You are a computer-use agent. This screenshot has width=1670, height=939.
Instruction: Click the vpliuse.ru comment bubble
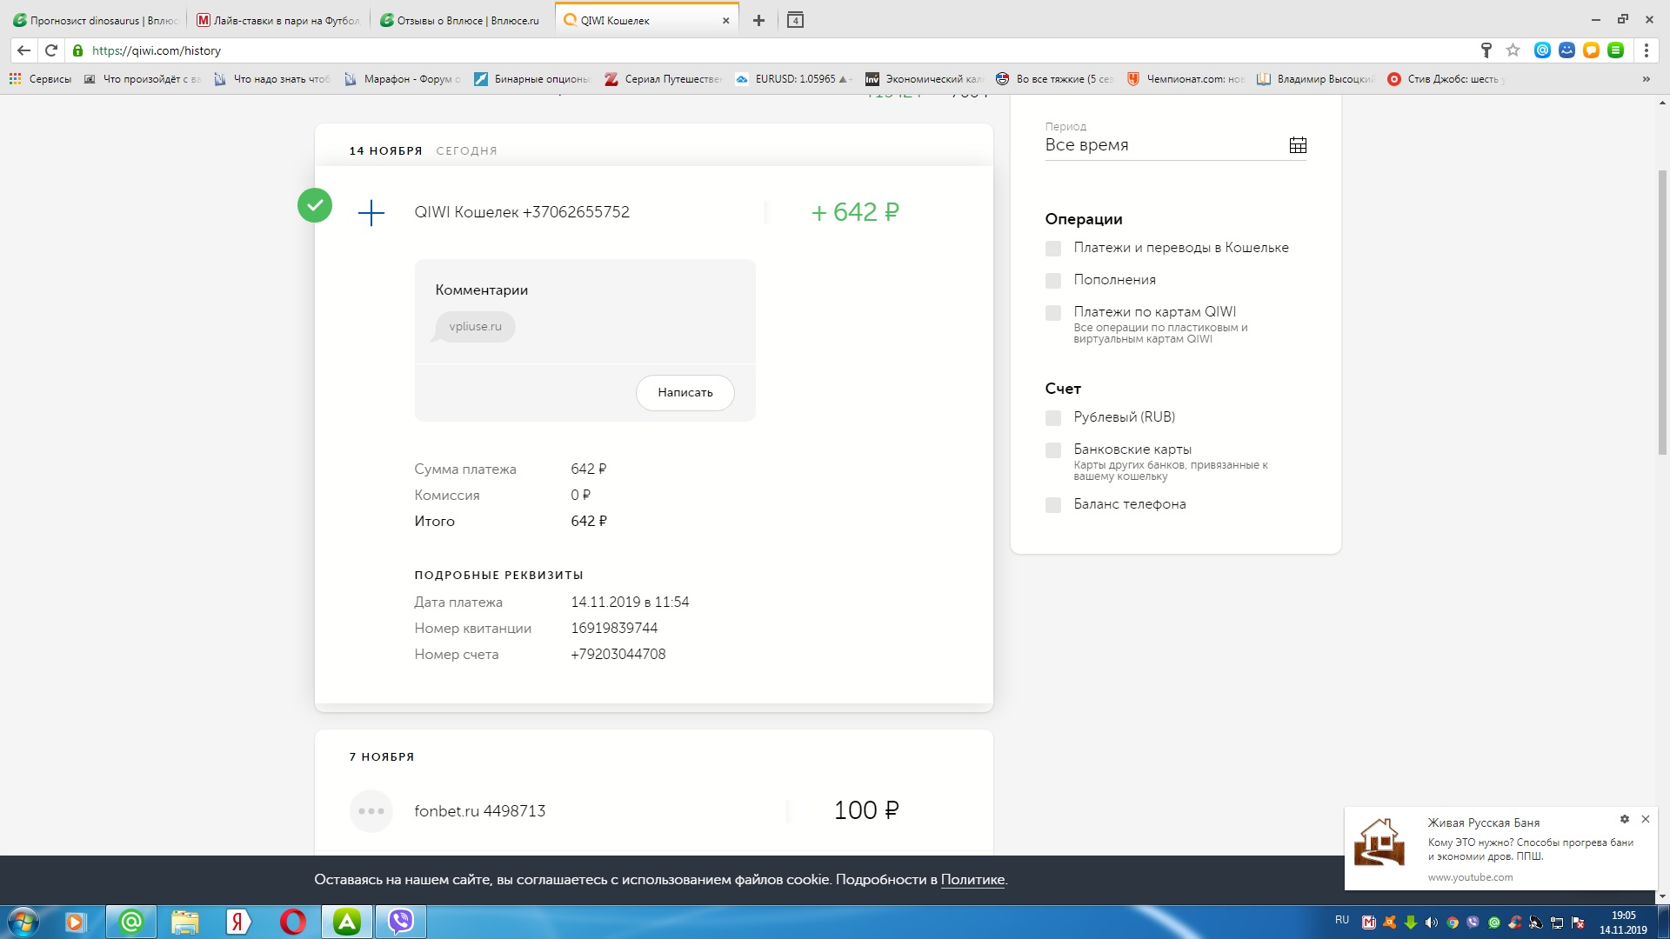point(475,327)
